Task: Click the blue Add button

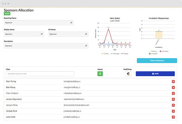Action: (155, 73)
